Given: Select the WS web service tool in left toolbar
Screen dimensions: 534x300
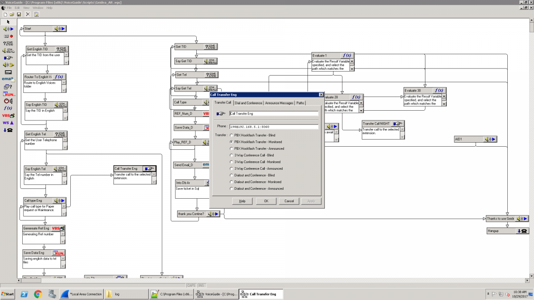Looking at the screenshot, I should pyautogui.click(x=8, y=122).
